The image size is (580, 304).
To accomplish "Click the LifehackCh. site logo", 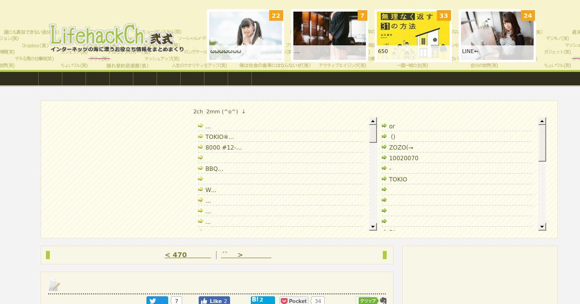I will click(116, 39).
